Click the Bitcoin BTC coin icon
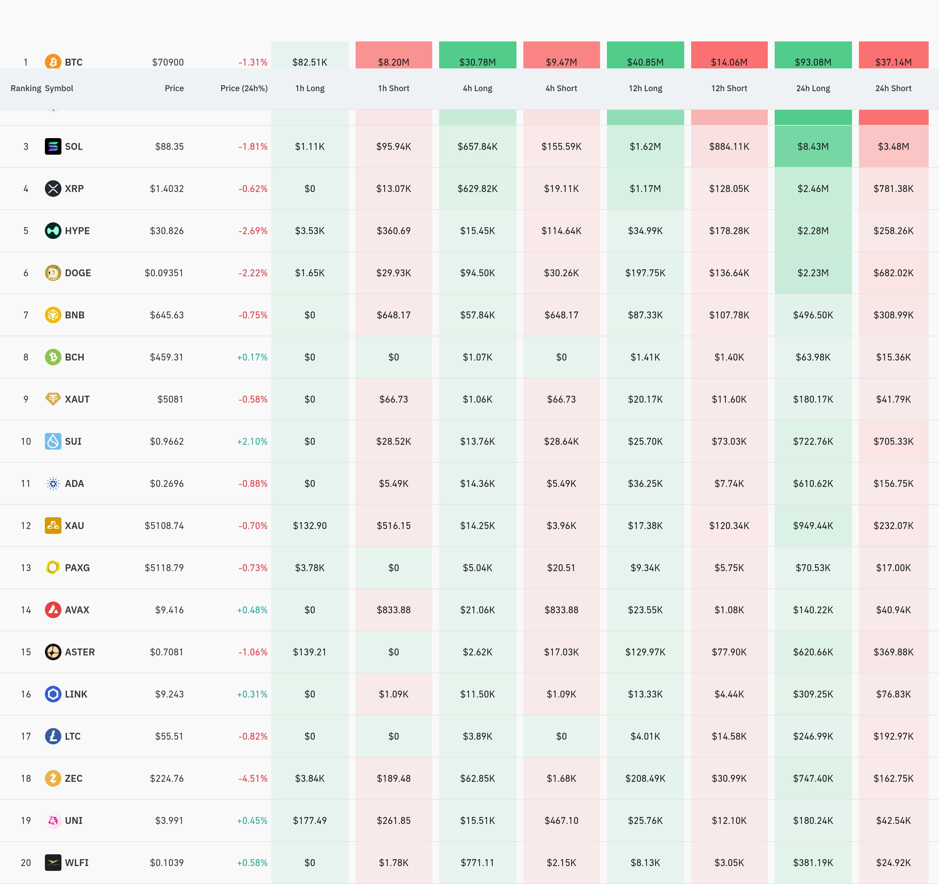 click(x=53, y=62)
